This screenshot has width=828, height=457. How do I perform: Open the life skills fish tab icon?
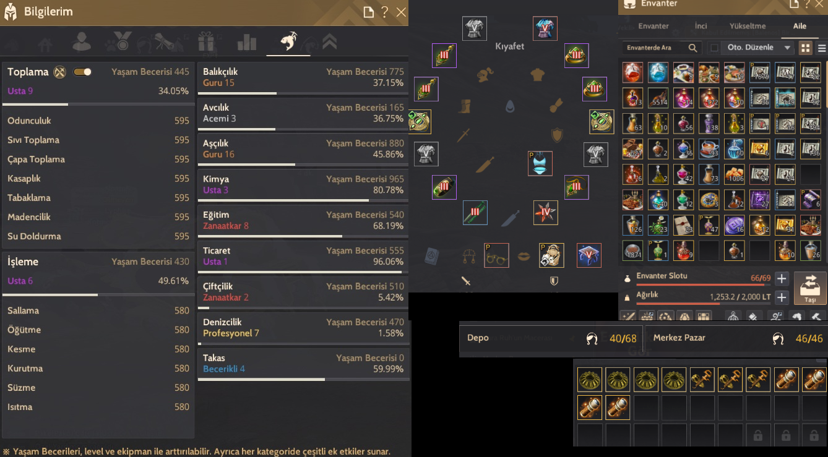coord(288,41)
